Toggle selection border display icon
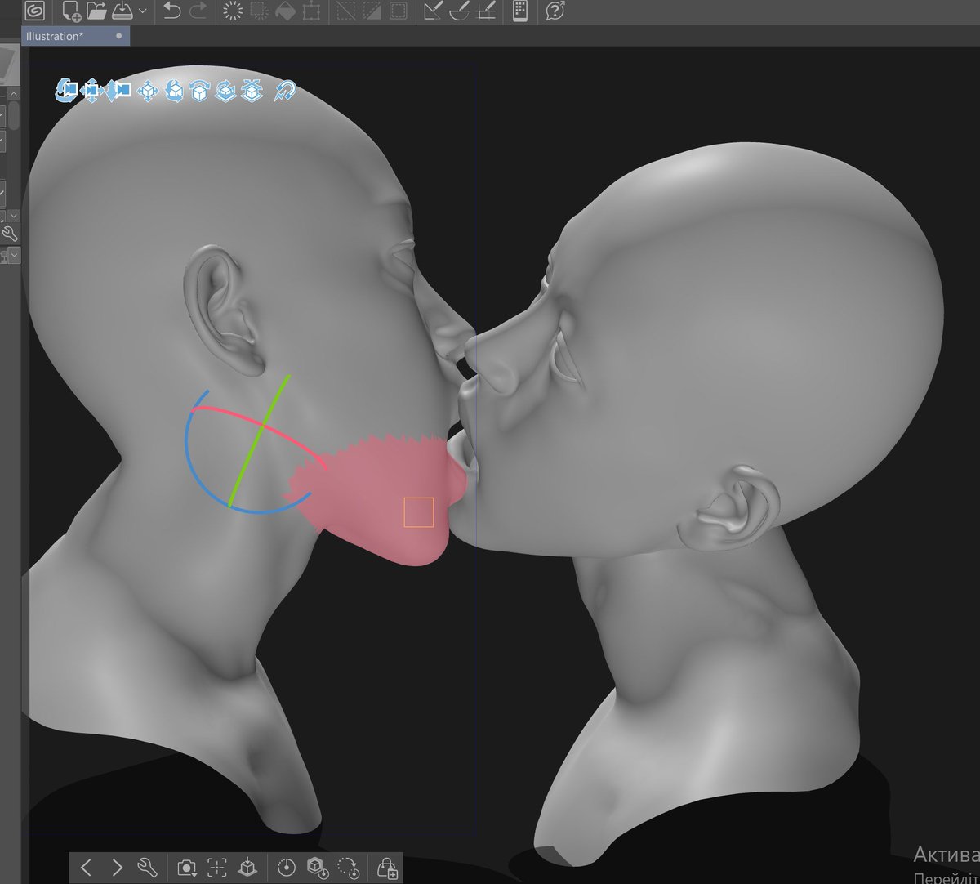 point(398,11)
